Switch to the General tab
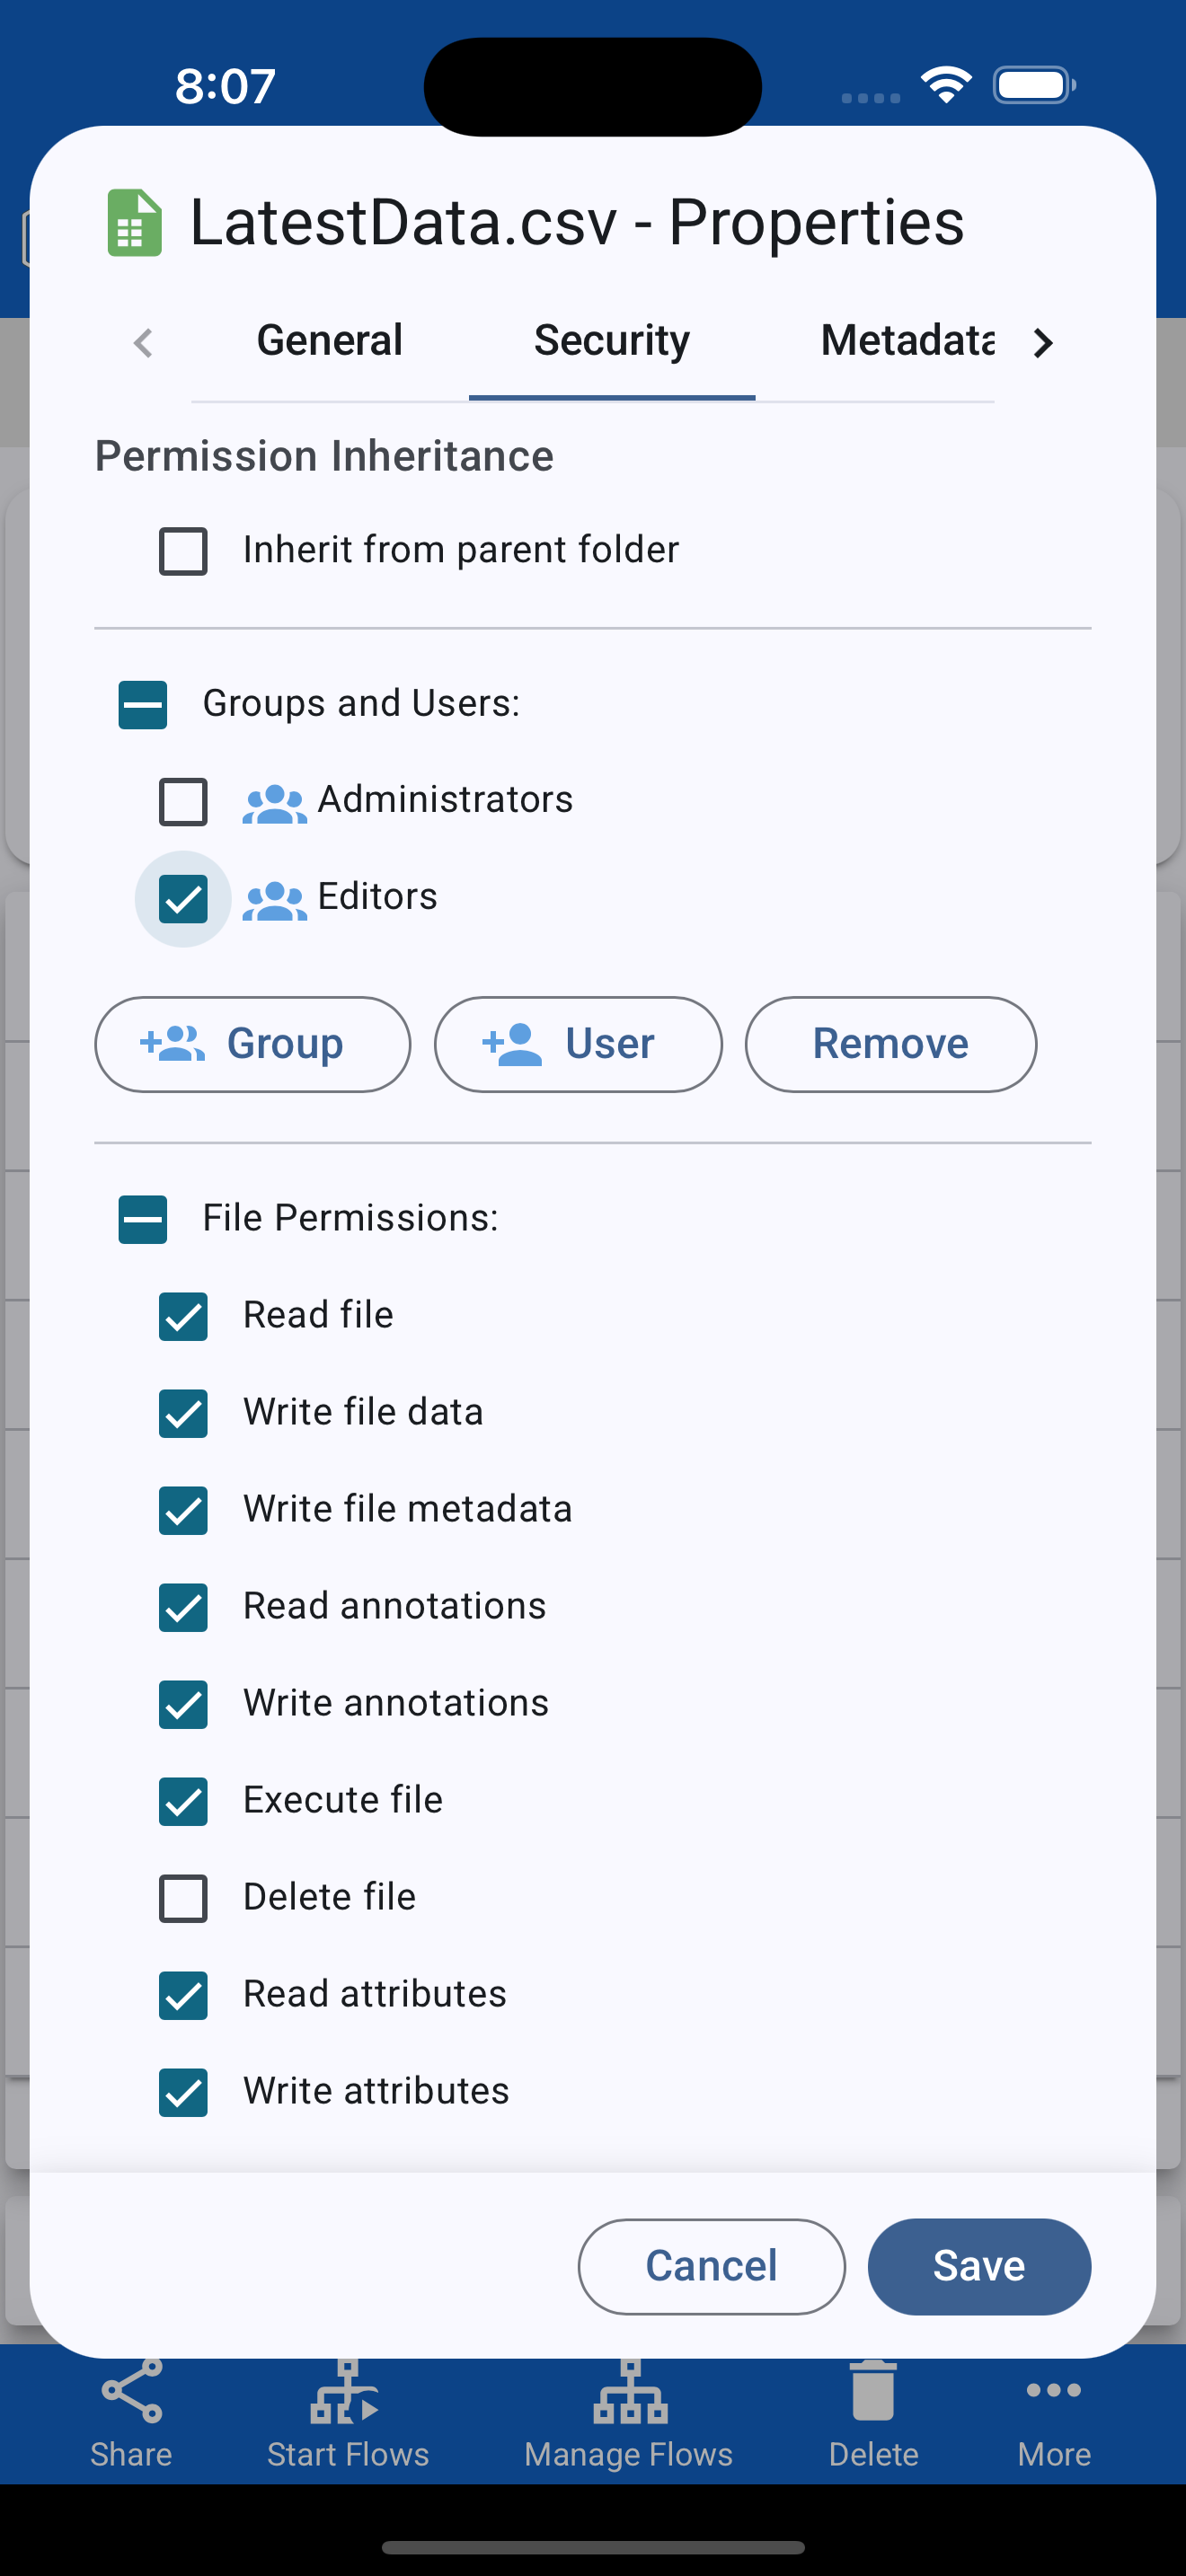1186x2576 pixels. click(x=330, y=341)
